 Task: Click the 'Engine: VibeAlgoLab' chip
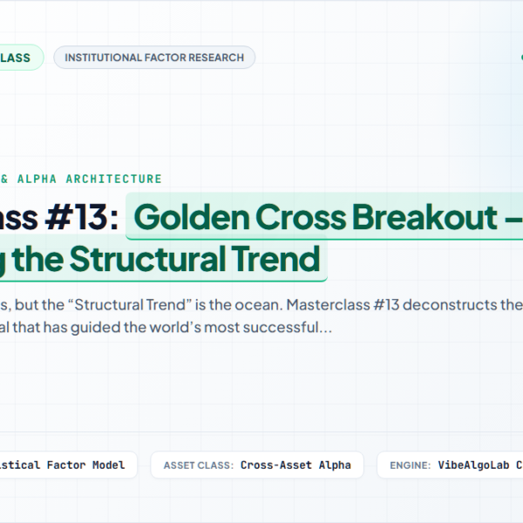click(x=451, y=465)
